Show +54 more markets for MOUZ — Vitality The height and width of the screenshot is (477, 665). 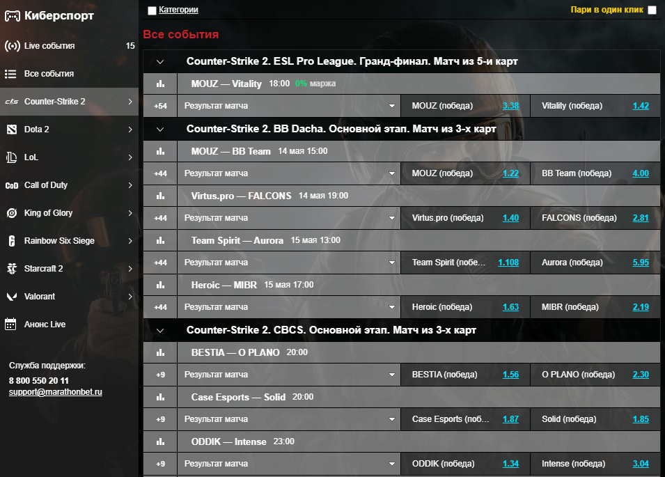click(x=160, y=106)
